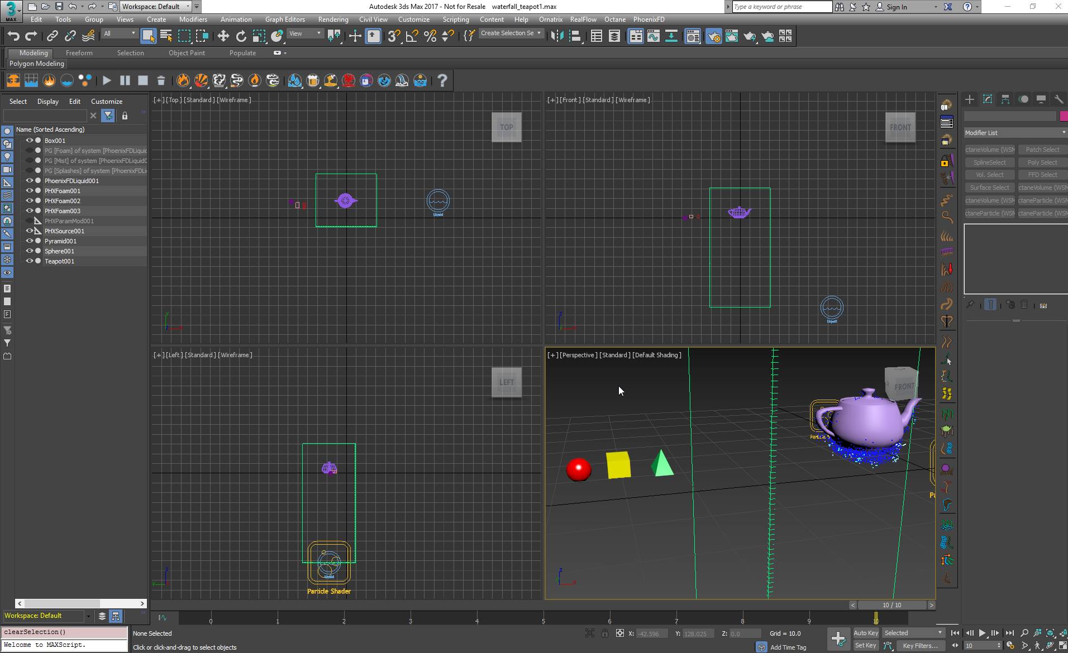Pause the Phoenix FD simulation

[125, 80]
